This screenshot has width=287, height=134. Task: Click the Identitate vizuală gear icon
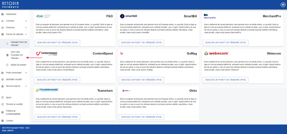(2, 79)
